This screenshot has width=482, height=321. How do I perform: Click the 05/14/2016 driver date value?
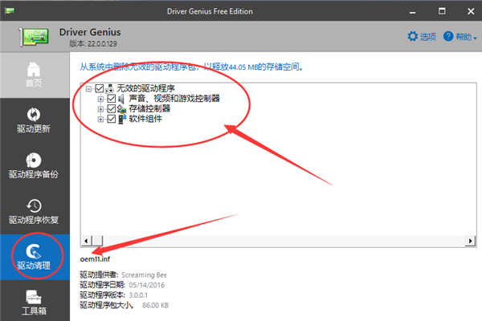pyautogui.click(x=147, y=285)
